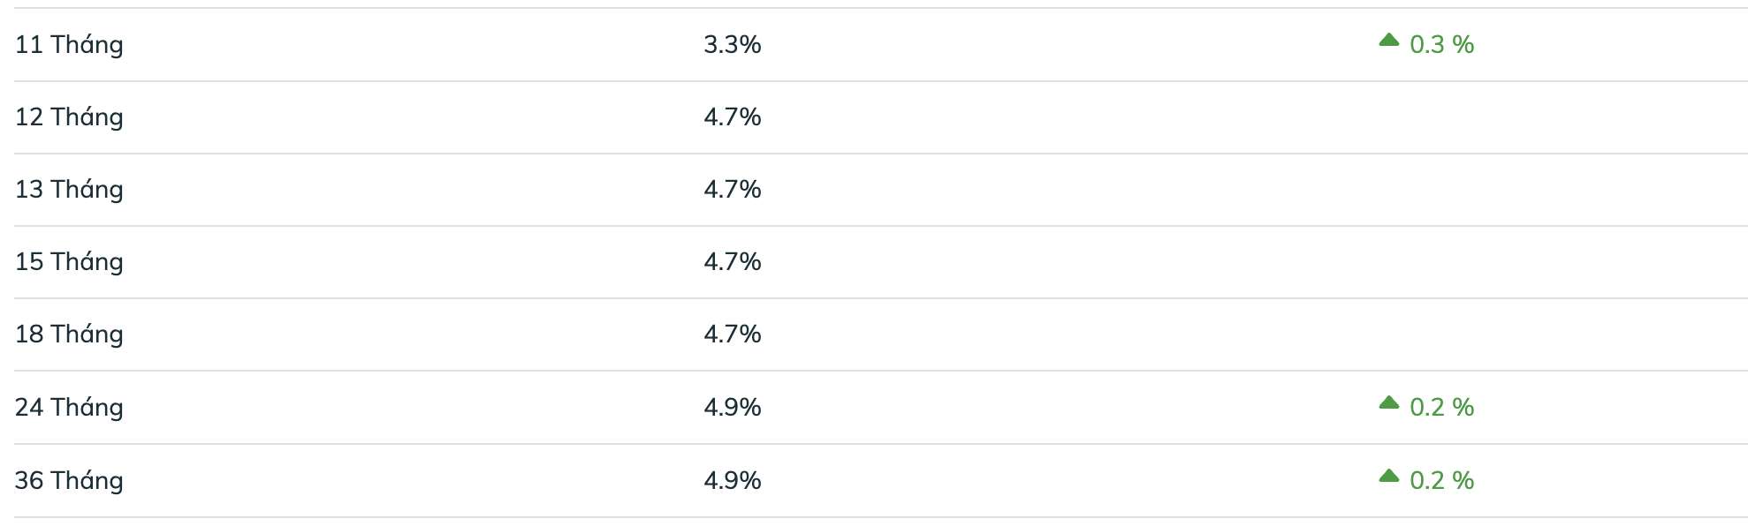Select the 0.2 % change value for 36 Tháng
Viewport: 1748px width, 526px height.
(x=1441, y=480)
